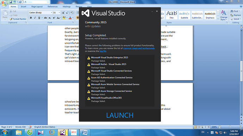Click English (United States) language indicator
This screenshot has height=136, width=243.
coord(45,127)
